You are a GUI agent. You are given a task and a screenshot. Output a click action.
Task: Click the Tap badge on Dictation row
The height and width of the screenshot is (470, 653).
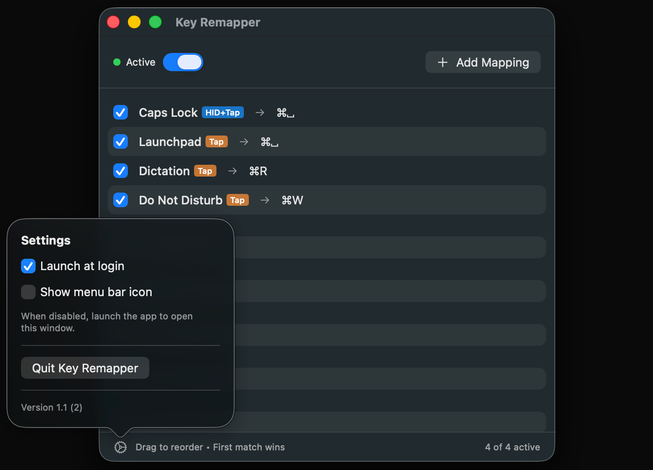205,171
